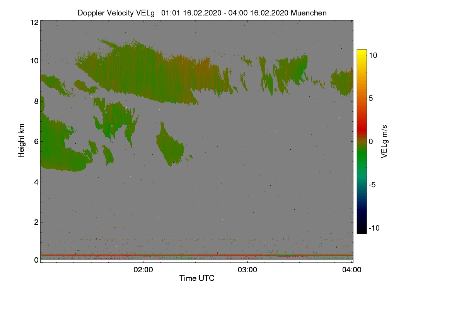Click the height axis tick label "12"

[34, 22]
